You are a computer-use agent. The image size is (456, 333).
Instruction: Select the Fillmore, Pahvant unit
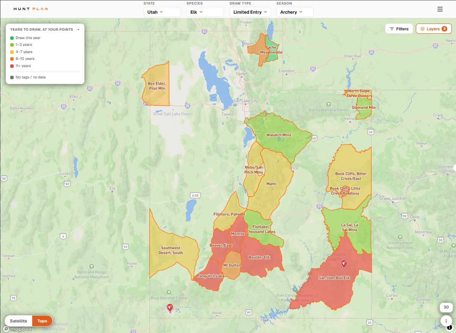(x=229, y=214)
